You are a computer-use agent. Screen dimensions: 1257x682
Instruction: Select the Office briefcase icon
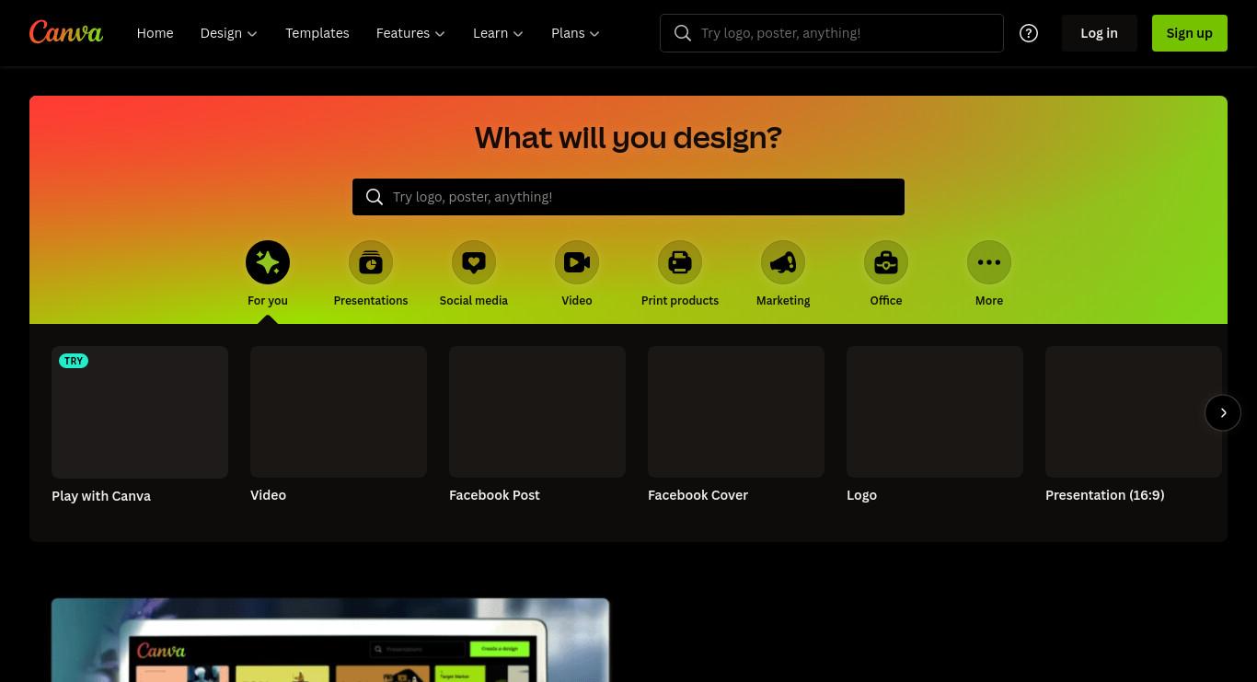pos(886,262)
